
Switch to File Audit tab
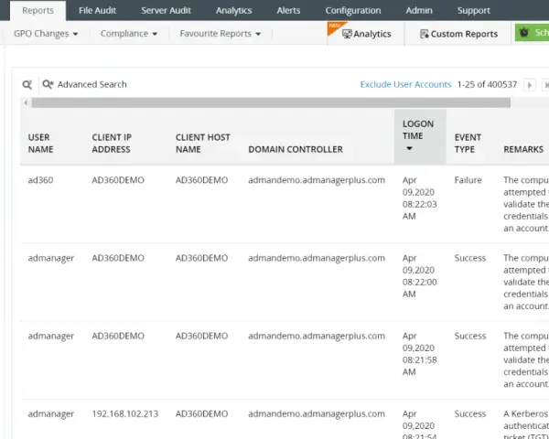(x=97, y=10)
